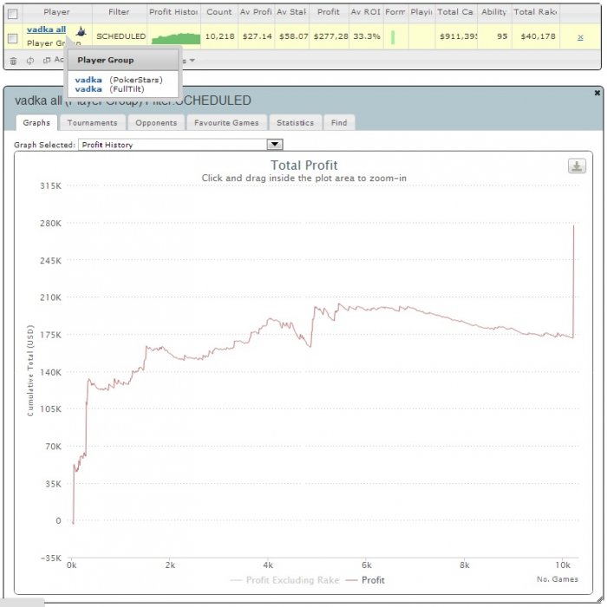Open the Statistics tab
Viewport: 607px width, 607px height.
pyautogui.click(x=295, y=123)
